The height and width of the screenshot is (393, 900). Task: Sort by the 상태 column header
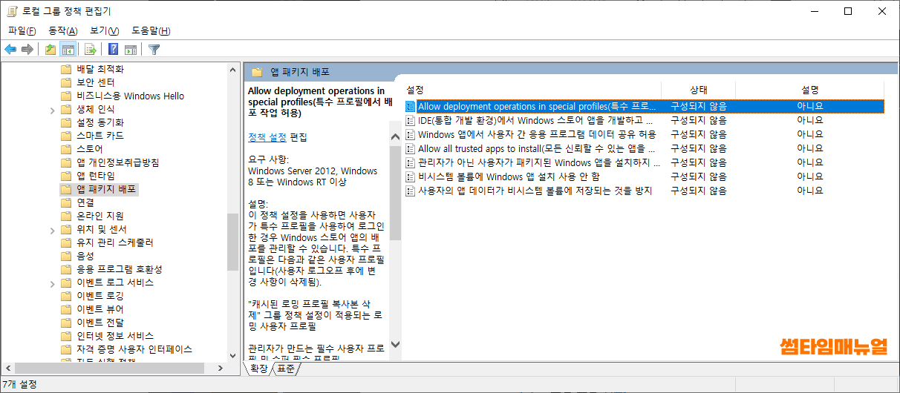tap(699, 89)
